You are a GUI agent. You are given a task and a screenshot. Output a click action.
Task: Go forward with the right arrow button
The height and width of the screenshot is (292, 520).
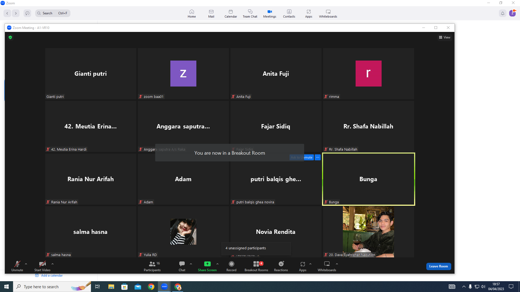point(16,13)
